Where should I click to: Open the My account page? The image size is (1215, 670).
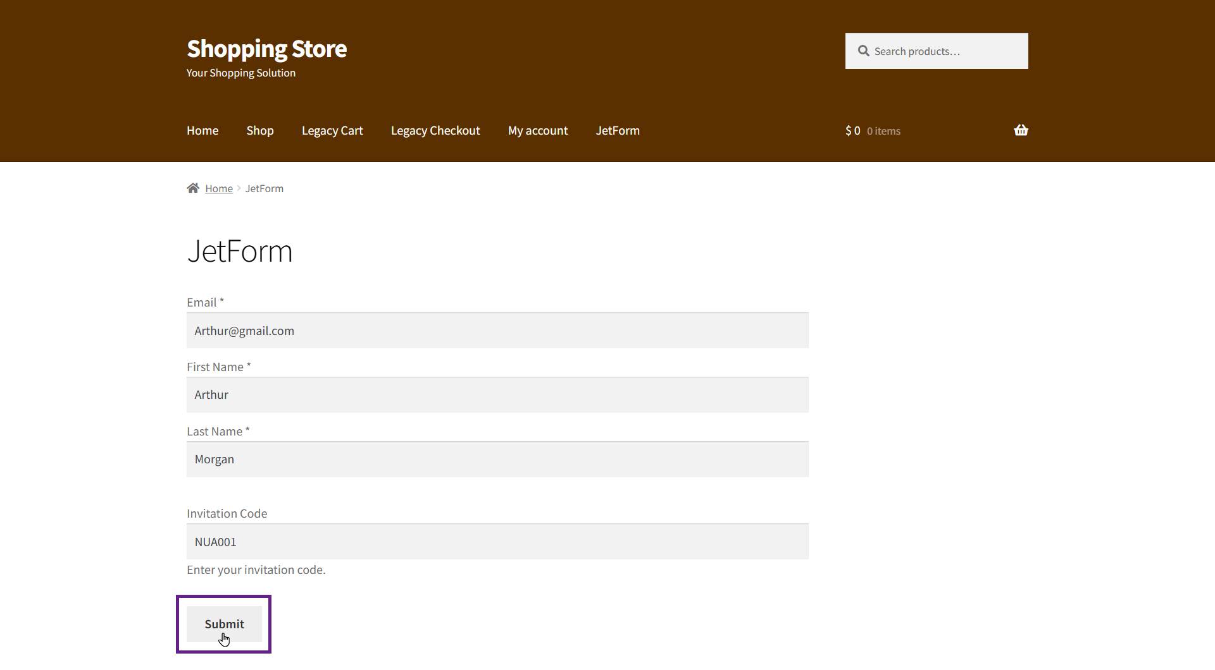(538, 130)
